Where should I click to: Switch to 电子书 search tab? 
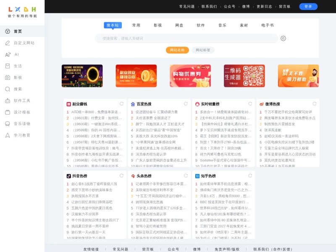(x=268, y=25)
